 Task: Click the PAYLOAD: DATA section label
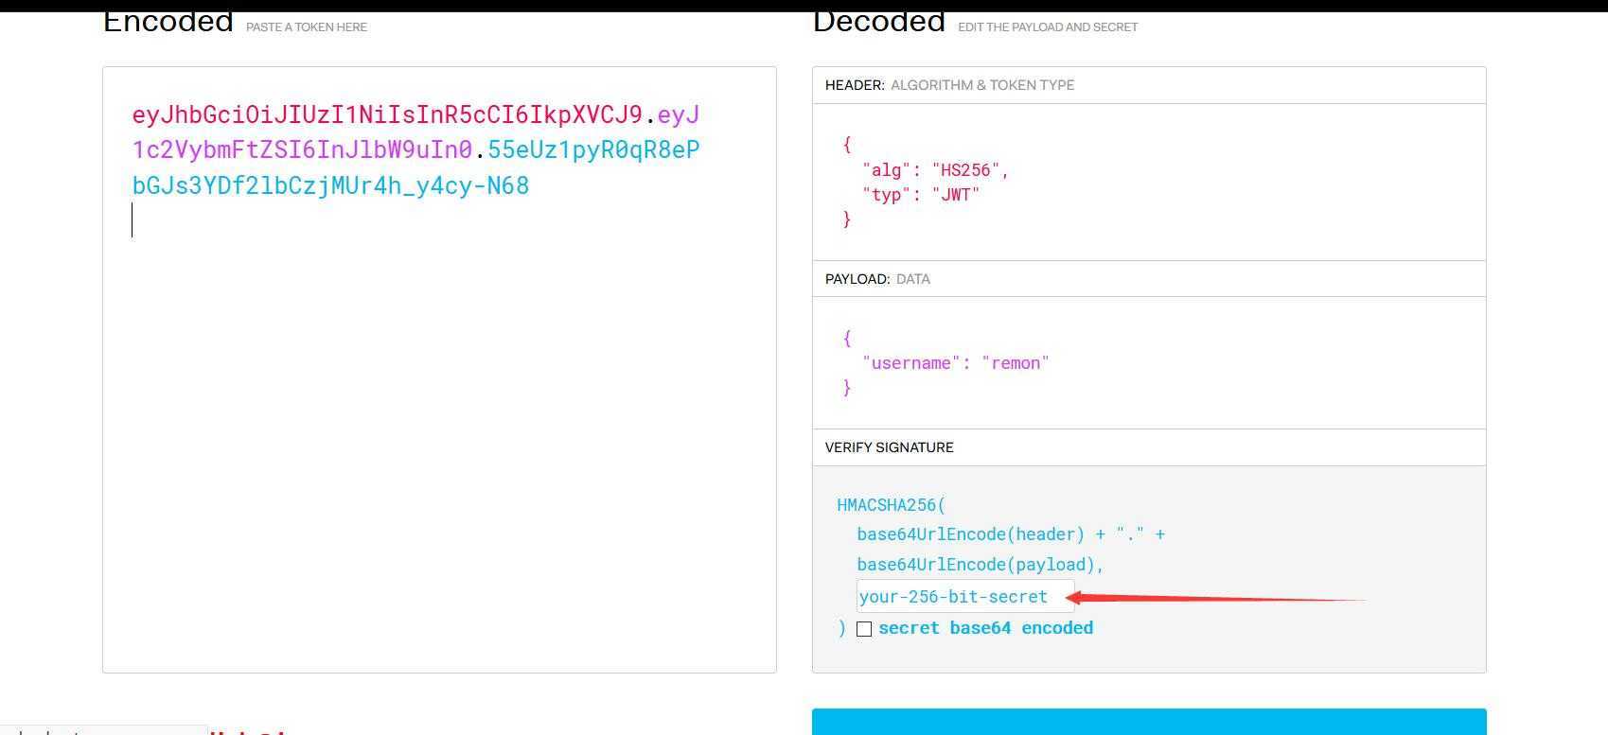[x=877, y=279]
